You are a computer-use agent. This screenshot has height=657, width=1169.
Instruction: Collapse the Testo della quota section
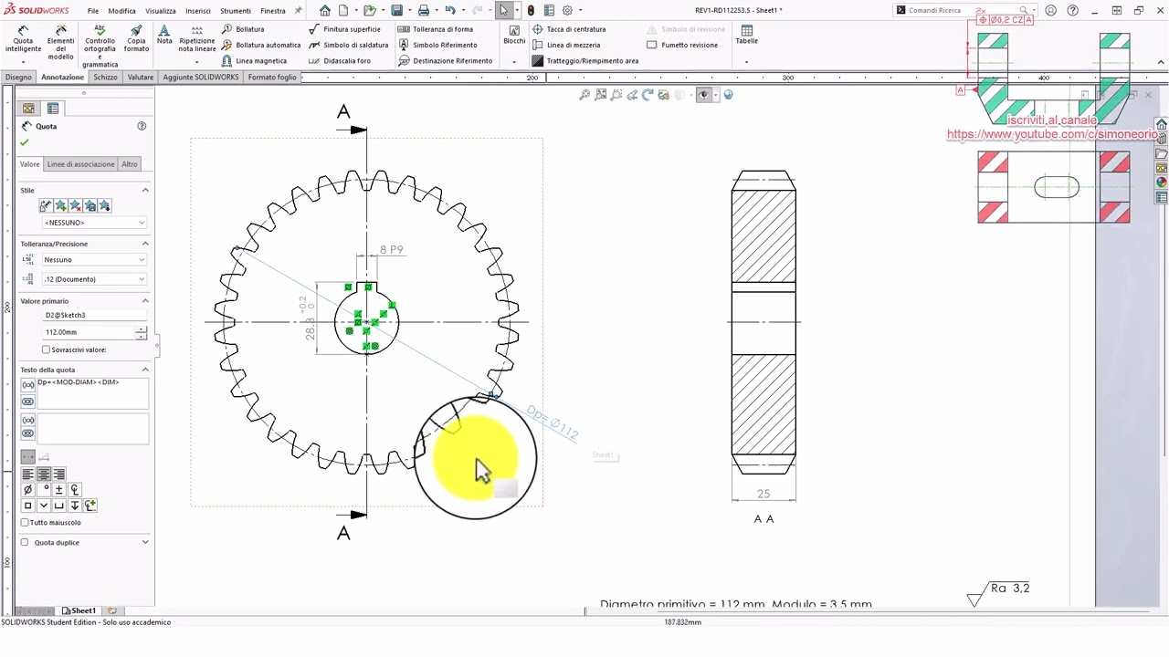click(x=145, y=370)
